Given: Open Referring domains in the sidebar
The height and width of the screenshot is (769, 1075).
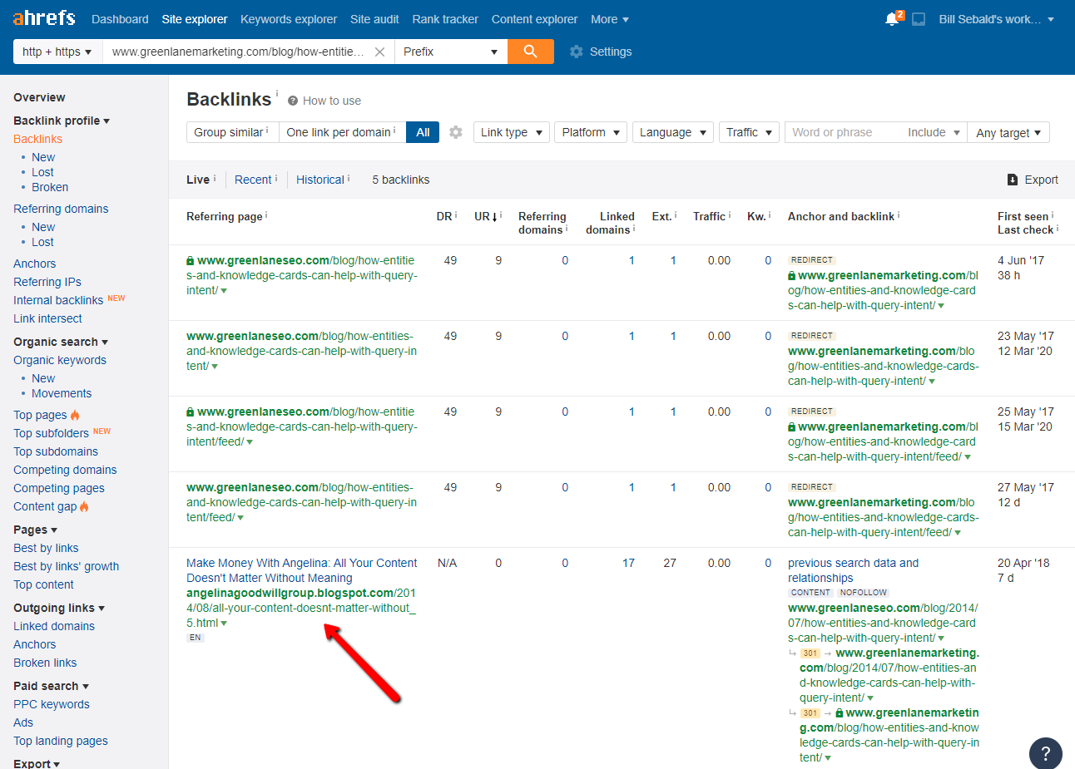Looking at the screenshot, I should pyautogui.click(x=61, y=209).
